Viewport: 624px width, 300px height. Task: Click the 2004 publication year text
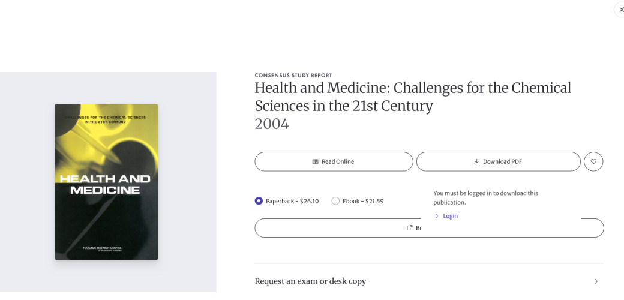[x=272, y=124]
